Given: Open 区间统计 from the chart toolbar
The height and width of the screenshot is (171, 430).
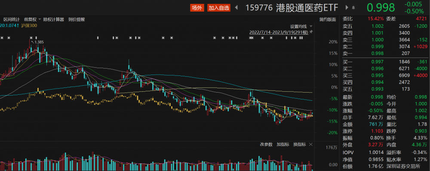Looking at the screenshot, I should pyautogui.click(x=12, y=19).
